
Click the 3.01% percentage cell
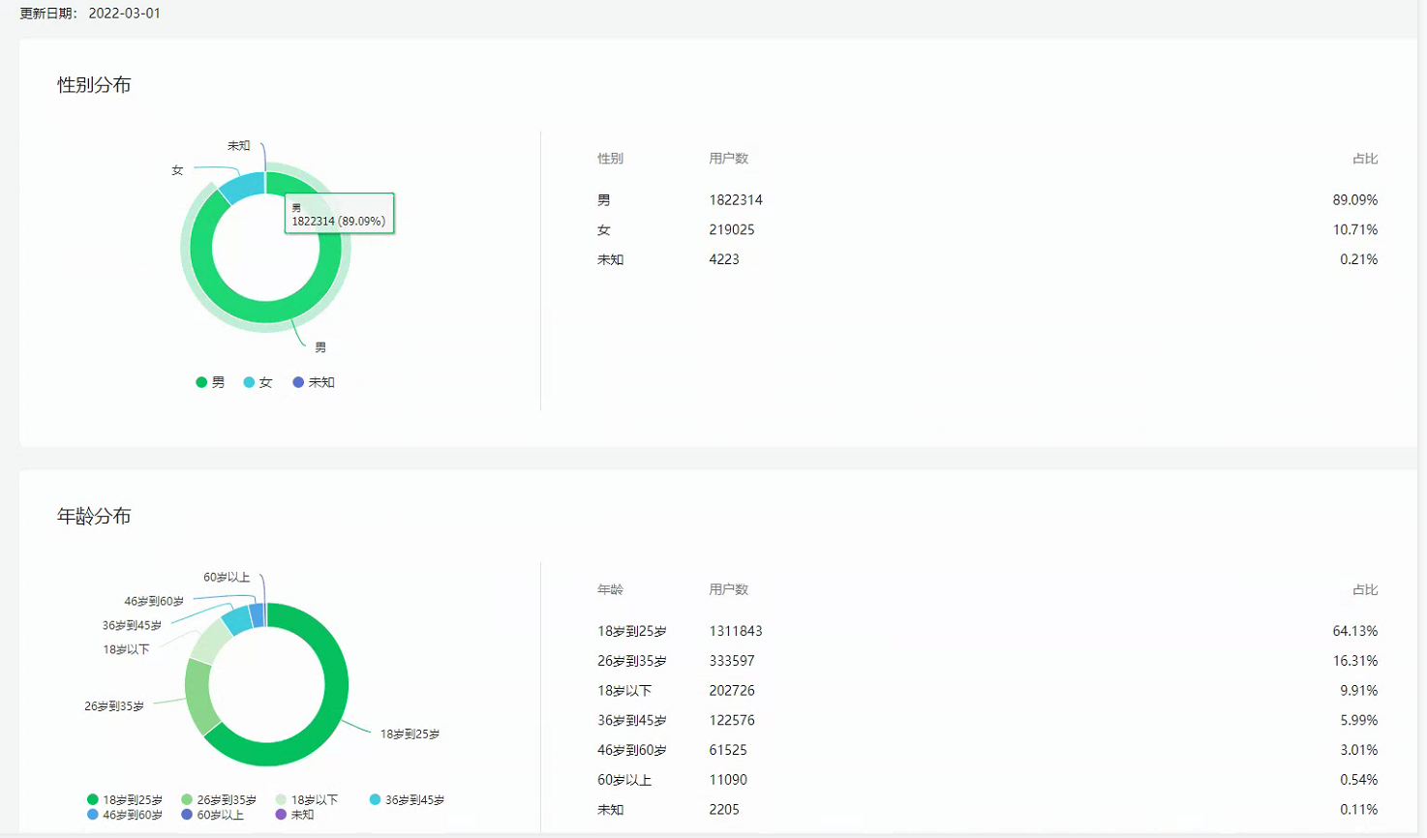(x=1358, y=750)
